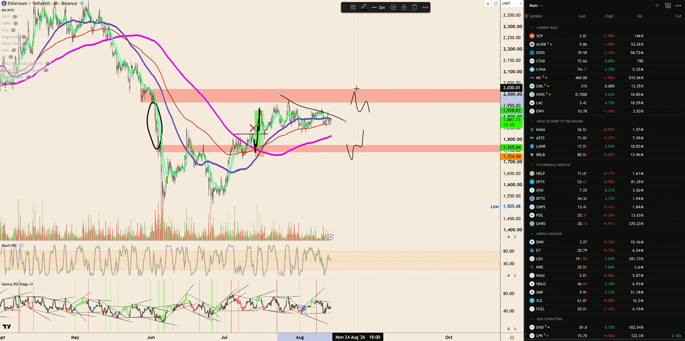The image size is (685, 341).
Task: Click the Ethereum coin logo icon
Action: [x=4, y=3]
